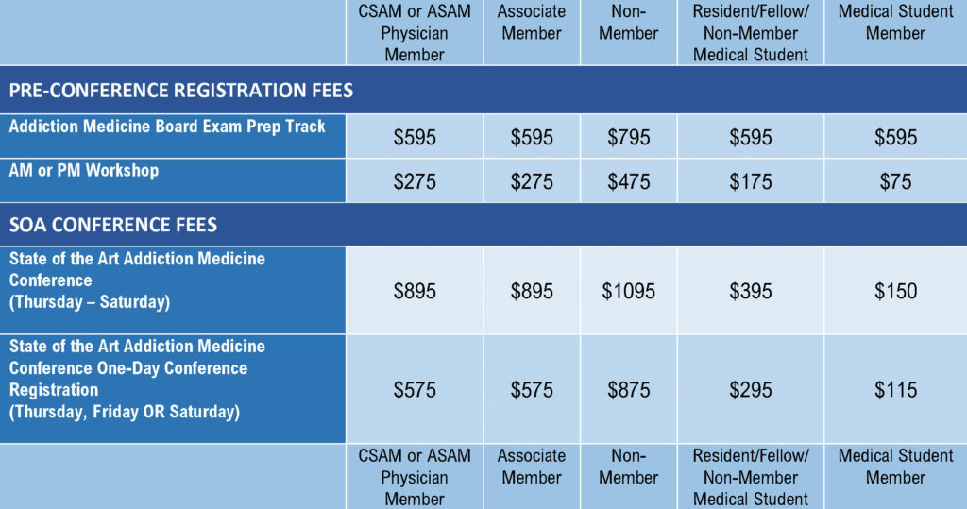
Task: Select the One-Day Conference Registration row label
Action: tap(137, 379)
